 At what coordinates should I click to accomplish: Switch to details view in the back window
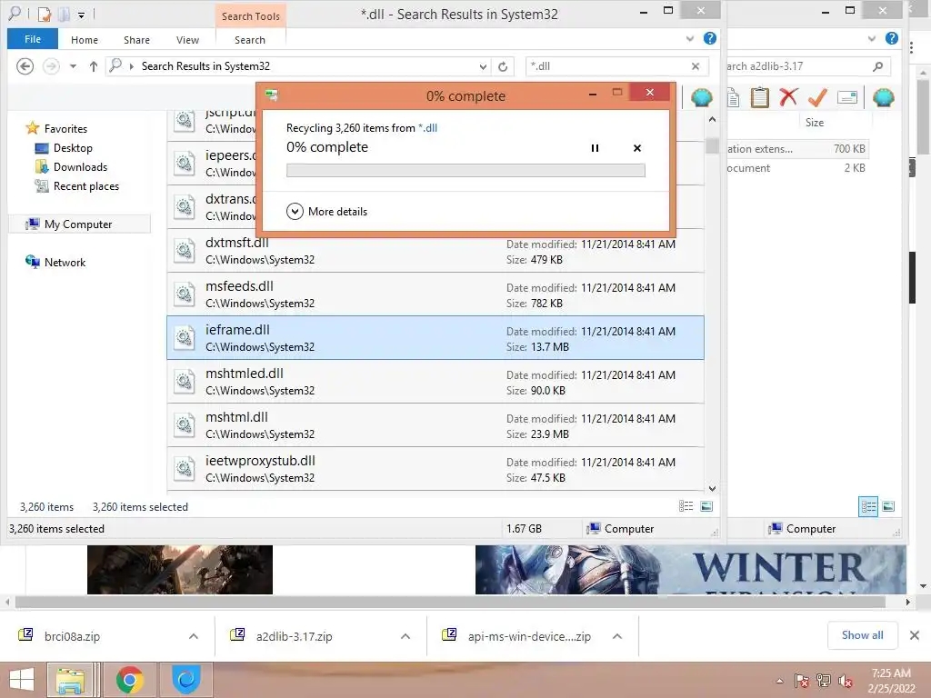point(868,506)
